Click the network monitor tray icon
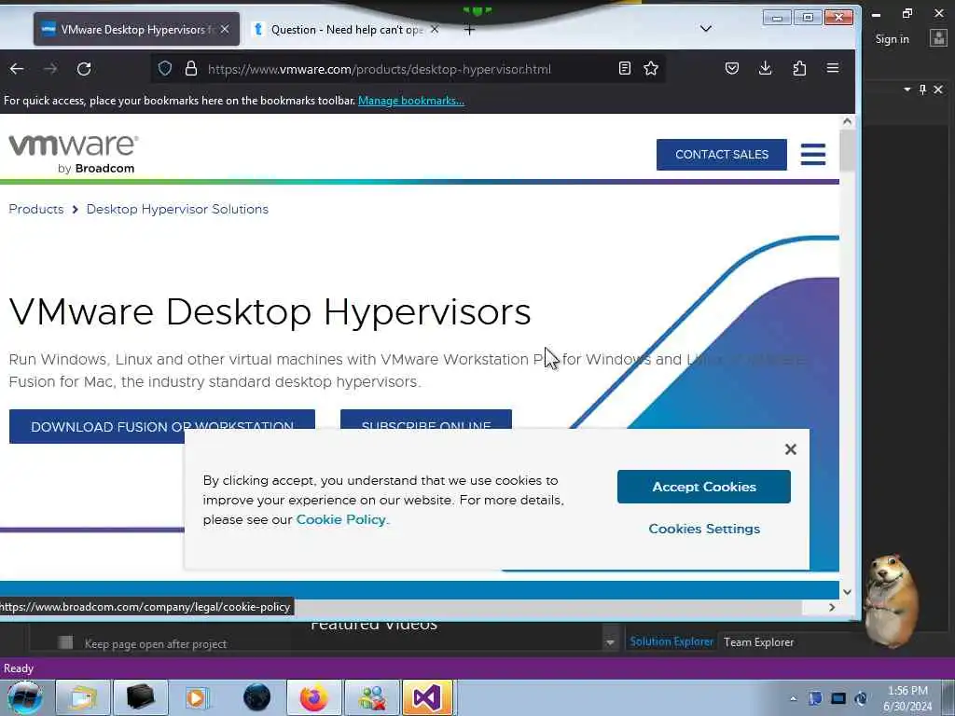 [838, 698]
